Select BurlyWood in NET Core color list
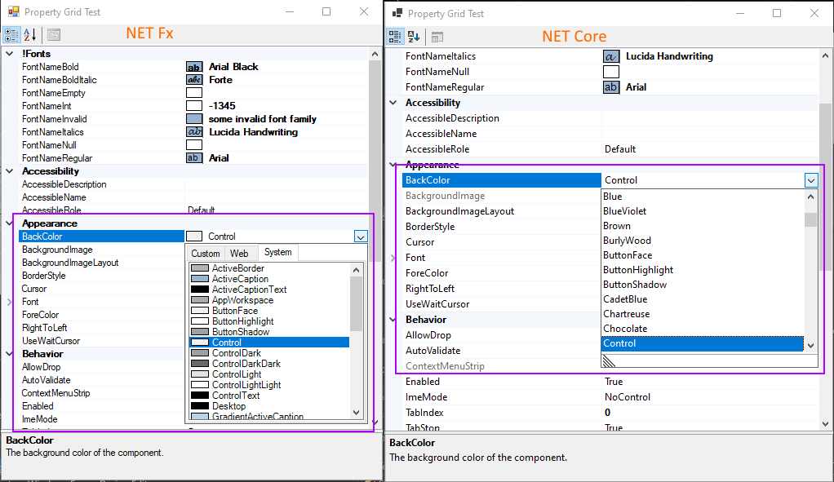Viewport: 834px width, 482px height. 703,241
